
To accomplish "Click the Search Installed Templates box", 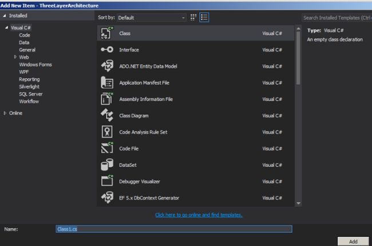I will 337,18.
